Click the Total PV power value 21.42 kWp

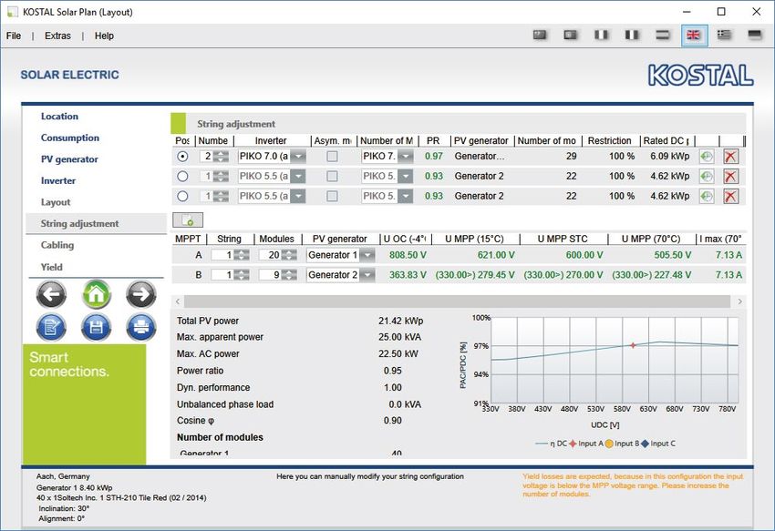point(401,322)
